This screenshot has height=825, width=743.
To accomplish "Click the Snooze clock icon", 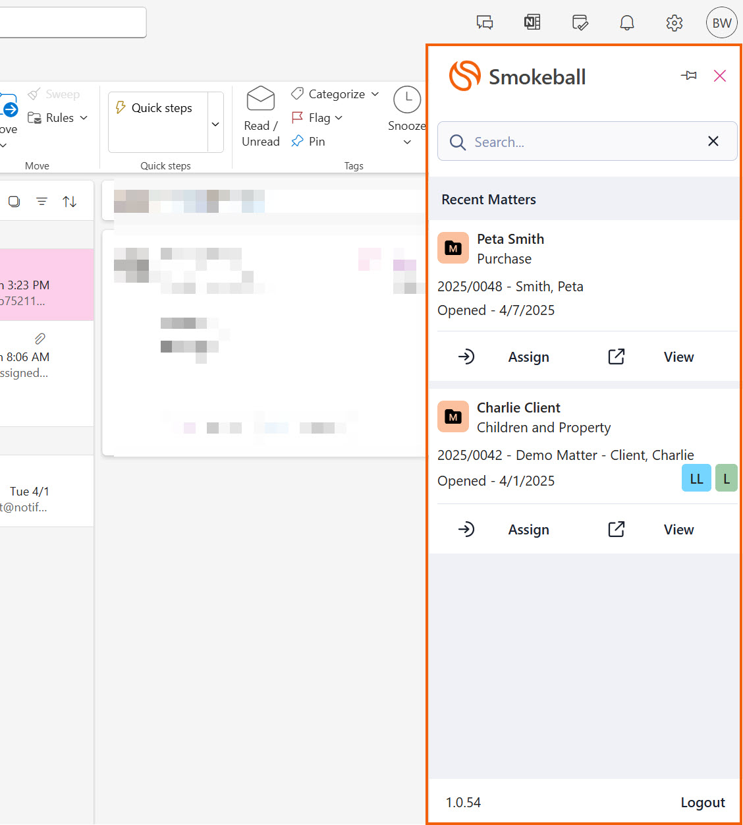I will [407, 100].
